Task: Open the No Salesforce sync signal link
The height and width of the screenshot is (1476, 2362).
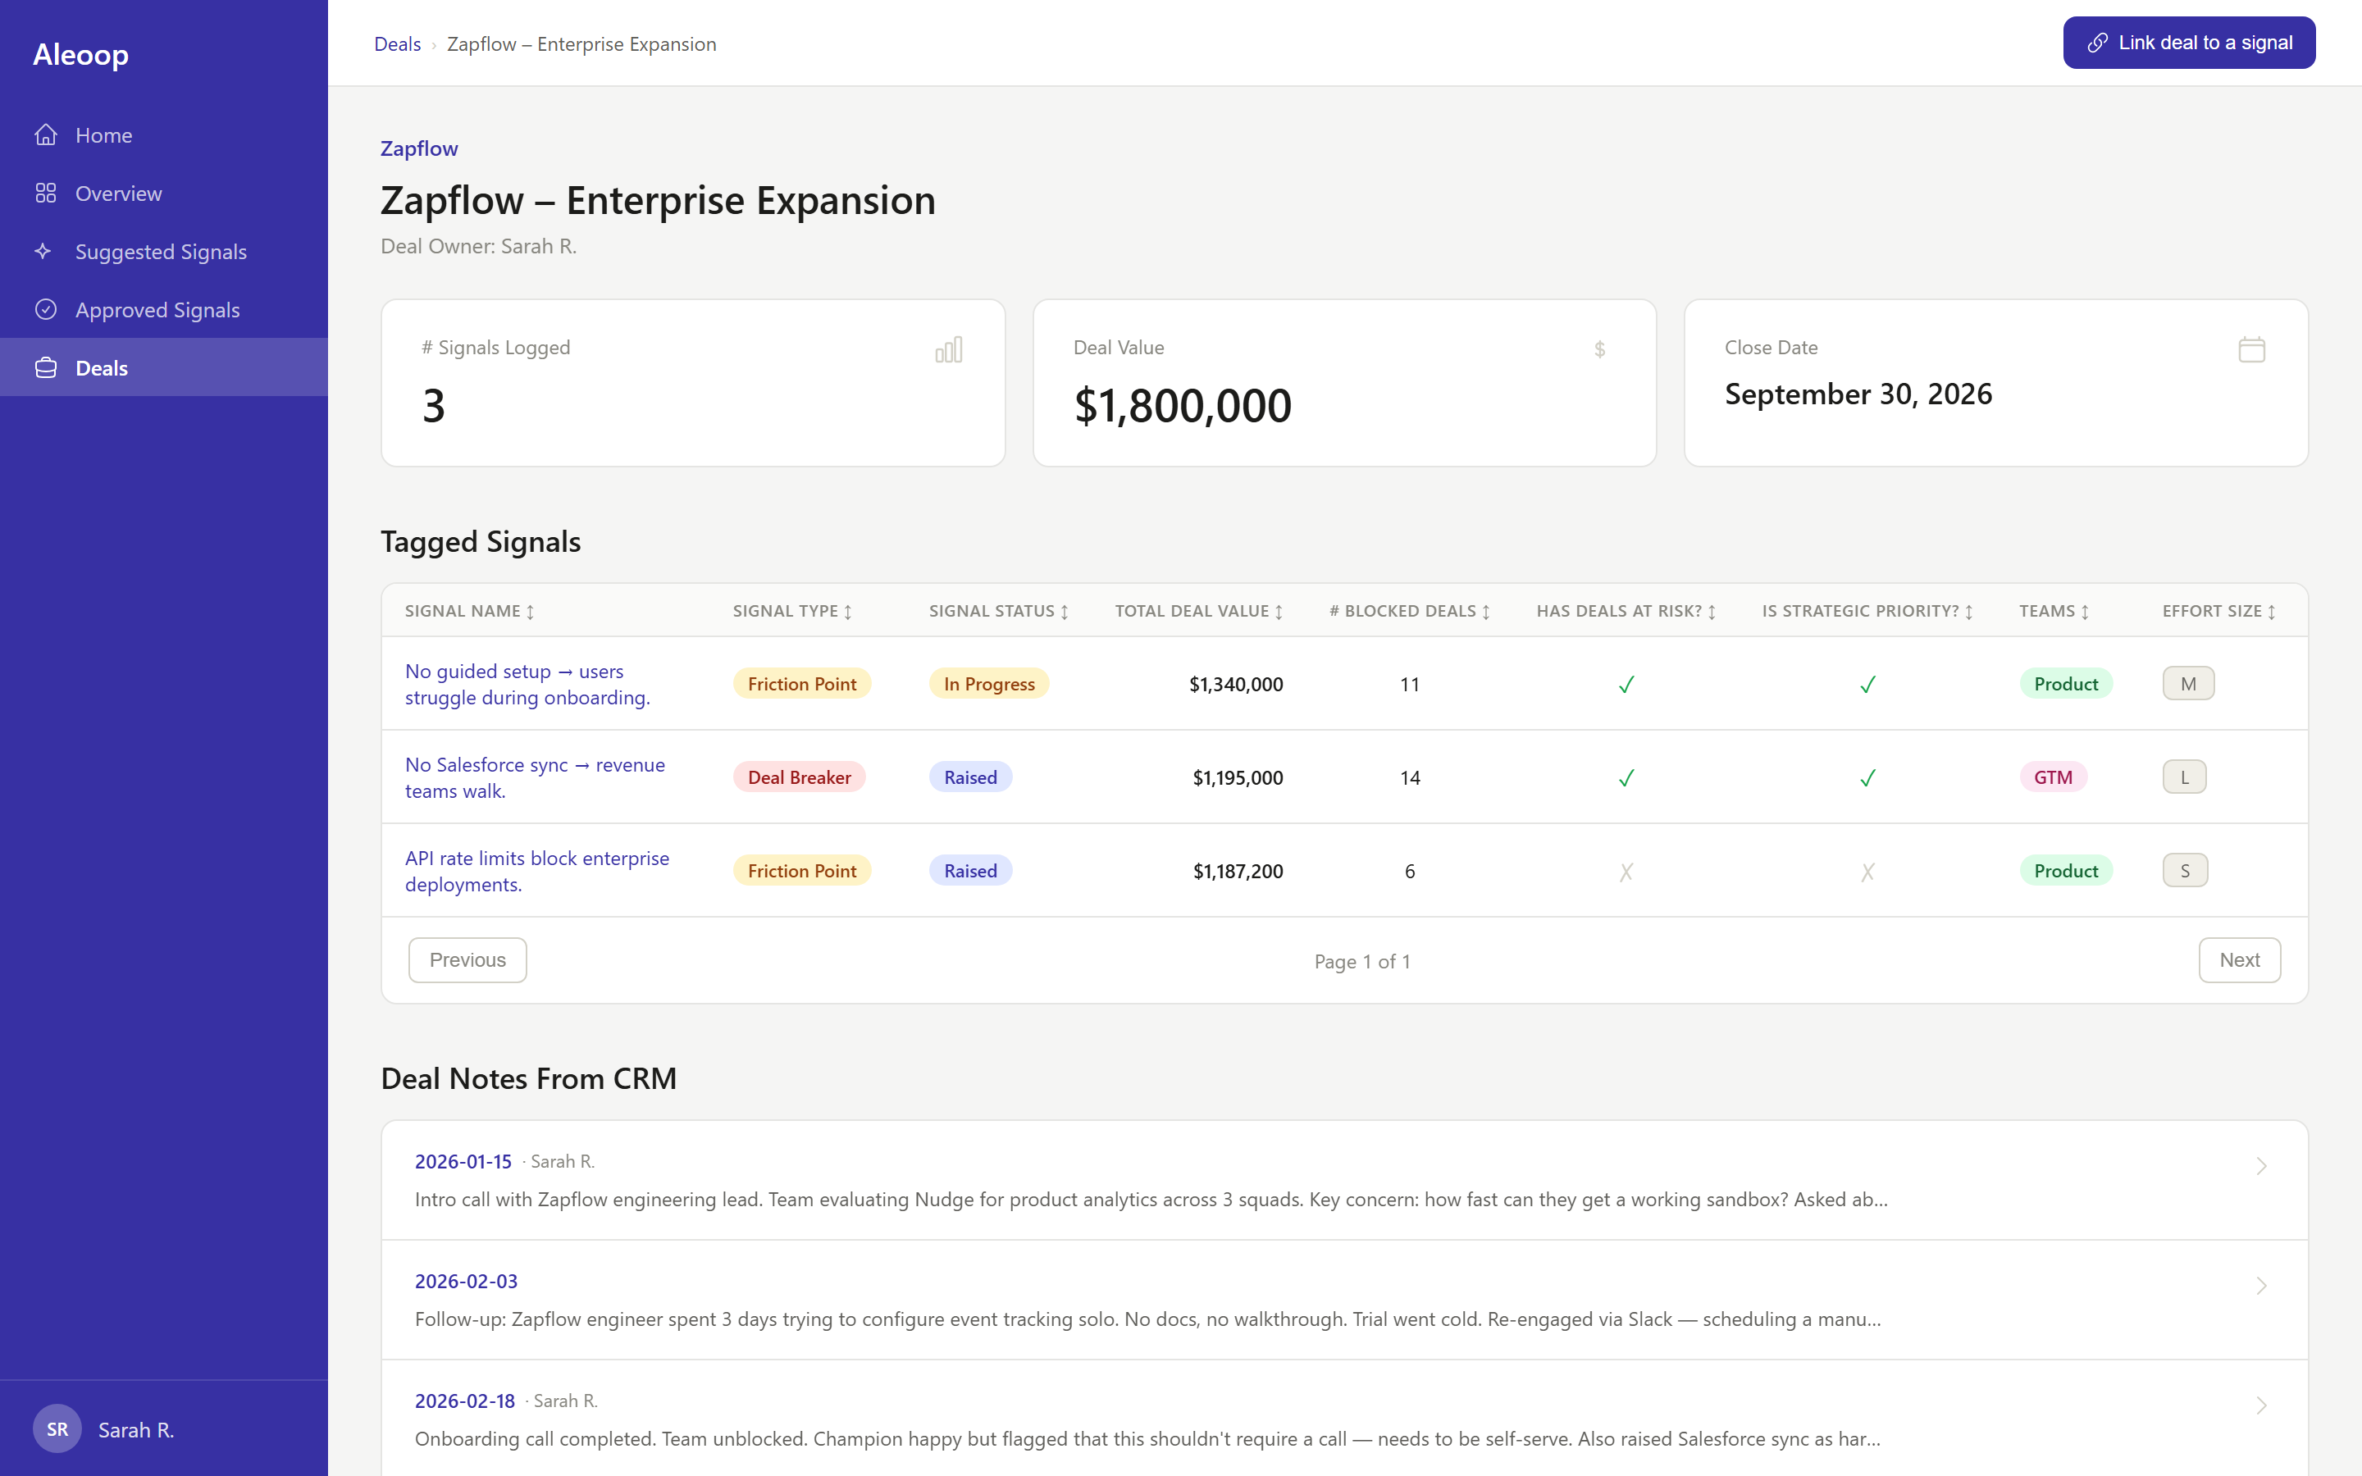Action: click(x=535, y=778)
